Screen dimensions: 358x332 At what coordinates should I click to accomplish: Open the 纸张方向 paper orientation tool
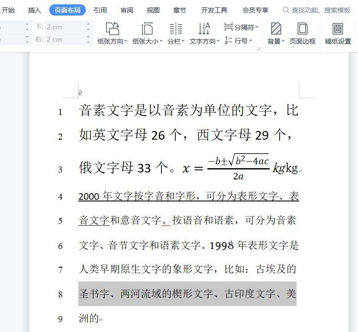click(x=112, y=33)
